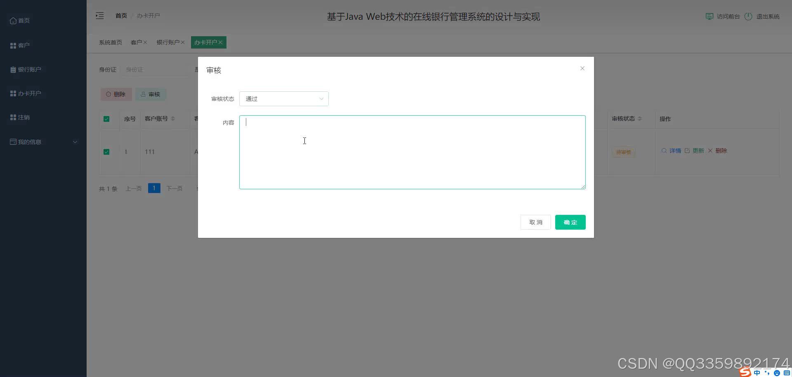Click the 操作 column header
This screenshot has height=377, width=792.
coord(665,119)
